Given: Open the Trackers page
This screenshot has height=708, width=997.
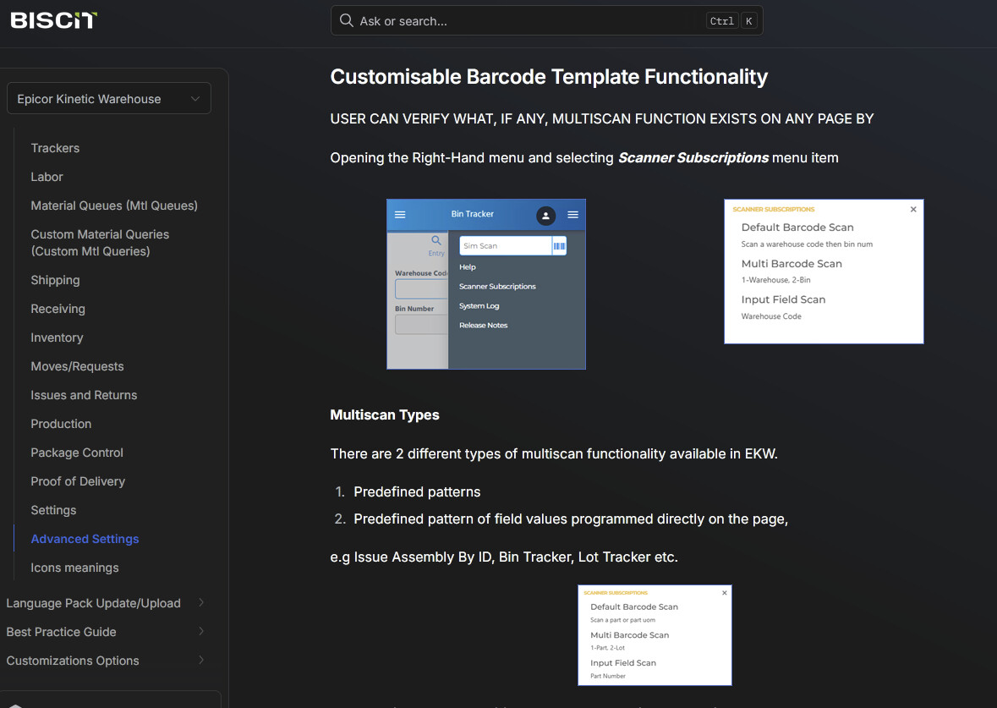Looking at the screenshot, I should [55, 148].
